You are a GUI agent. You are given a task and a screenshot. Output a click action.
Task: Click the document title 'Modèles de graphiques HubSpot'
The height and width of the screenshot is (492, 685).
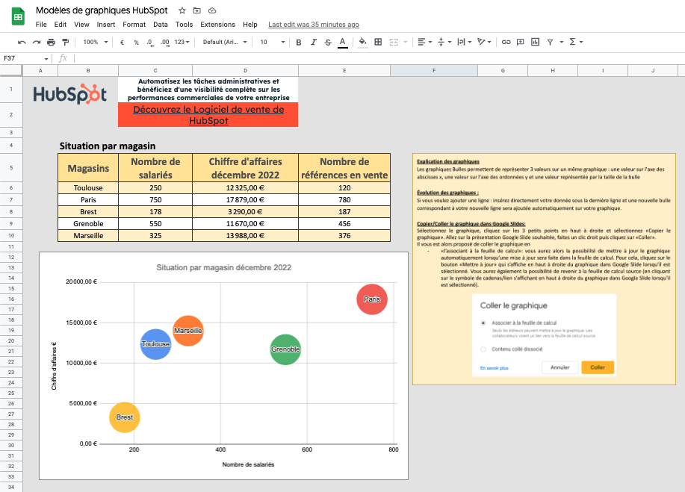click(102, 10)
